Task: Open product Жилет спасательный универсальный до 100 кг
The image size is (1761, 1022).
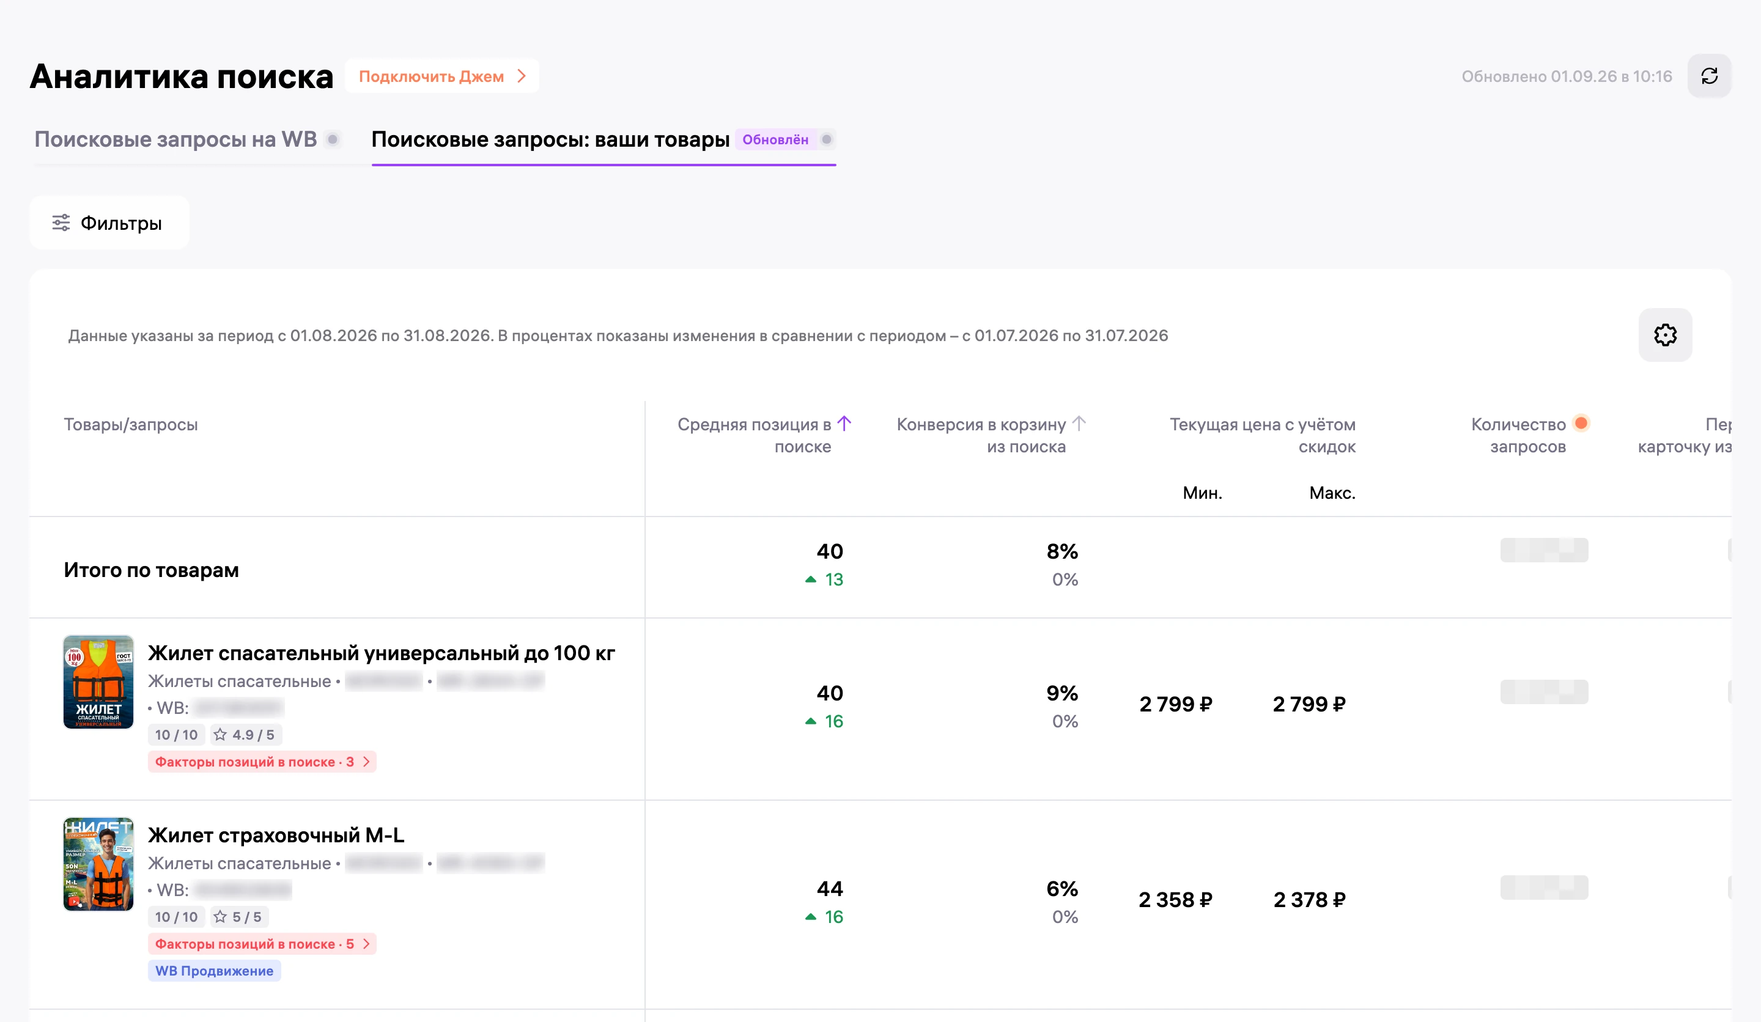Action: pos(381,652)
